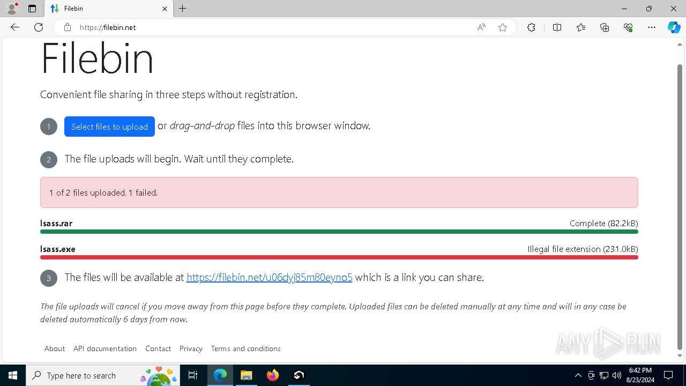The image size is (686, 386).
Task: Select the Filebin browser tab
Action: pyautogui.click(x=109, y=9)
